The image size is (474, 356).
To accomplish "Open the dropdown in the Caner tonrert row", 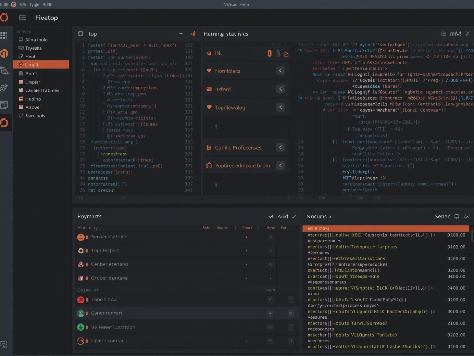I will (270, 313).
